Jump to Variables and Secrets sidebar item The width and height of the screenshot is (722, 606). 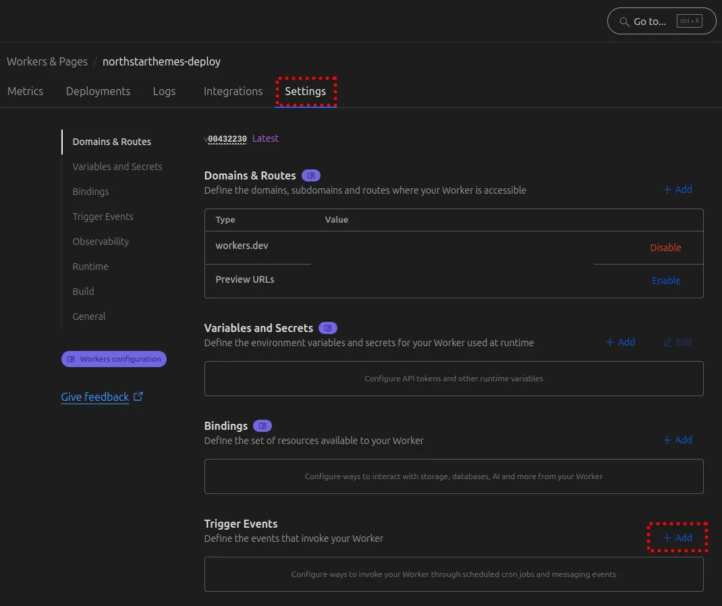tap(117, 167)
